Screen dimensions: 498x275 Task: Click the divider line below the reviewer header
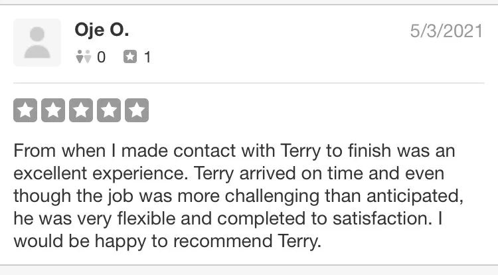coord(249,83)
